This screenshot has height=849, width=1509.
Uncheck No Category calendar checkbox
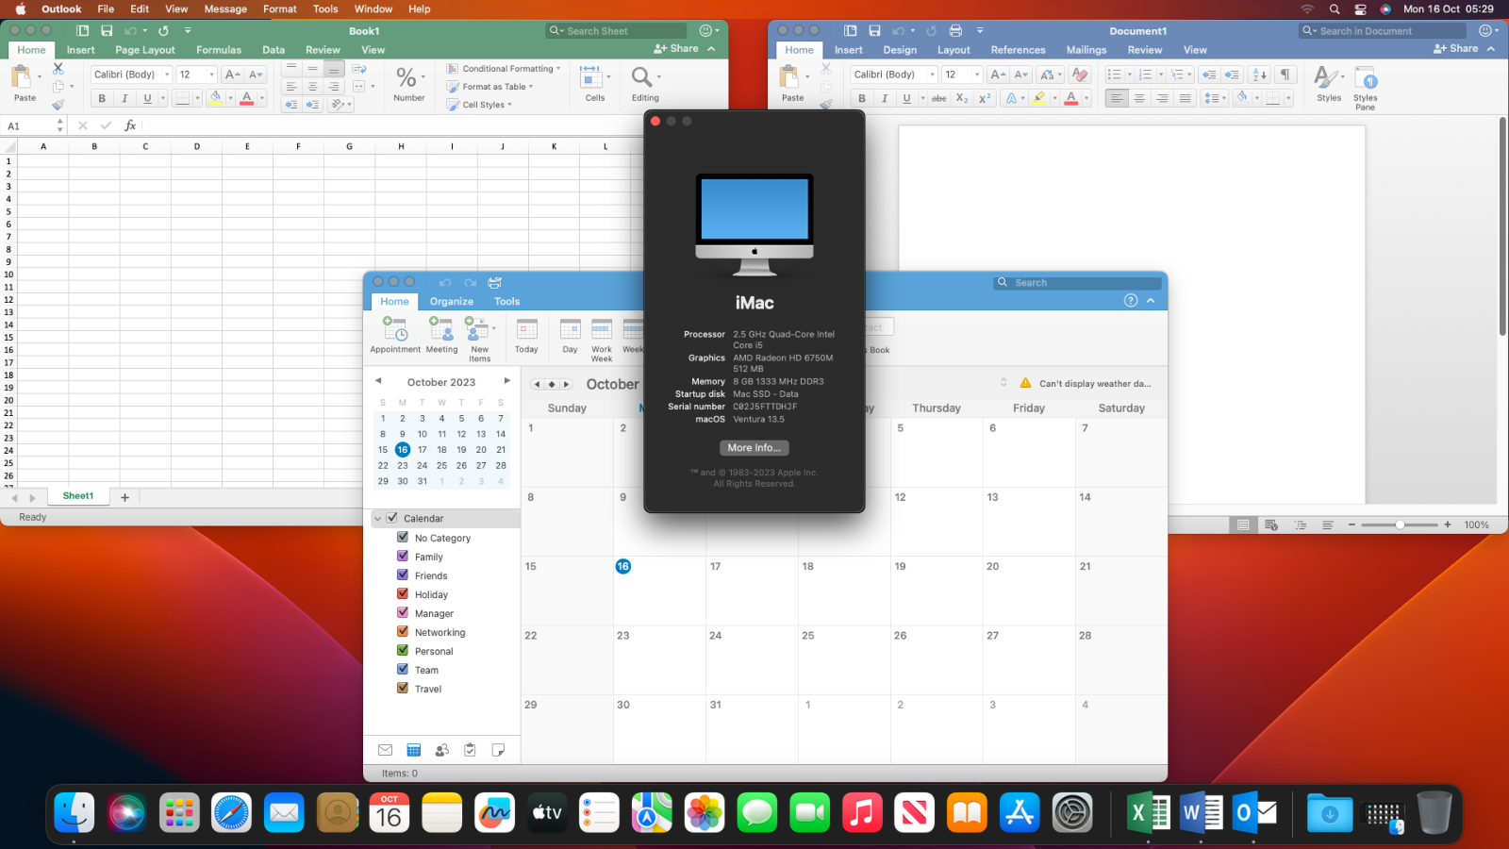tap(403, 538)
